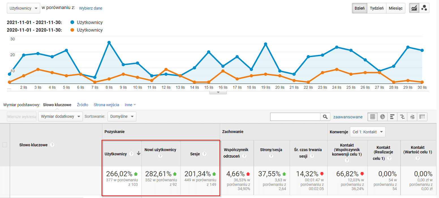Viewport: 439px width, 198px height.
Task: Select the pie chart percentage view
Action: [382, 117]
